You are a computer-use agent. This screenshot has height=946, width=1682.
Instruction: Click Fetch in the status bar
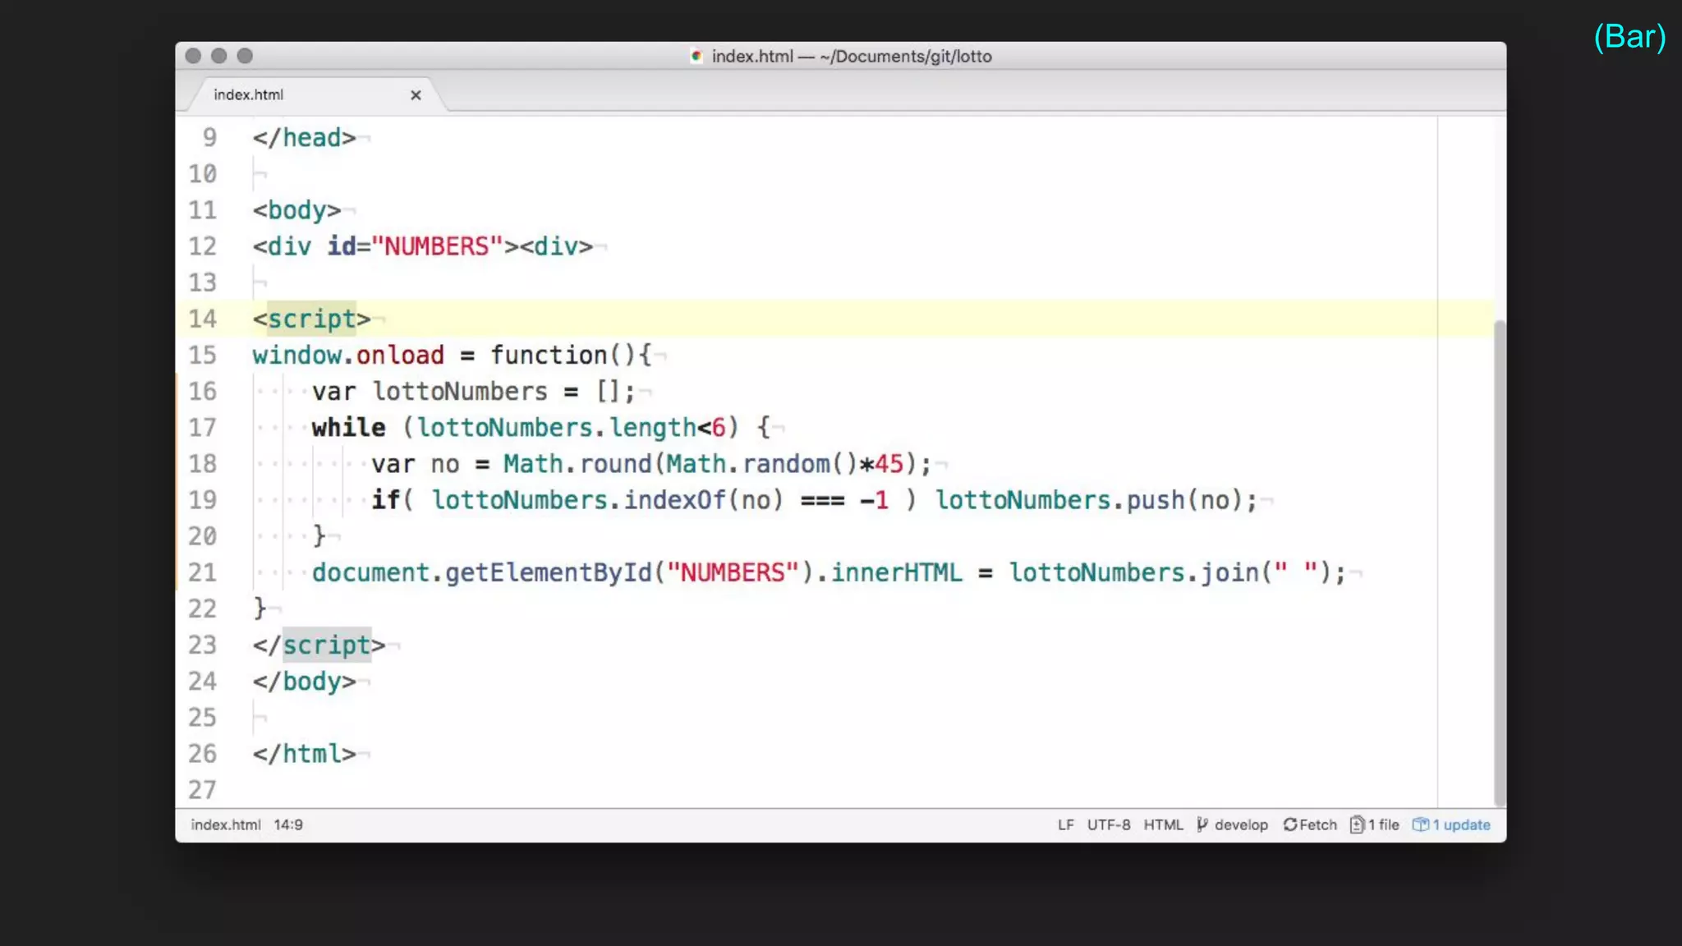point(1317,824)
